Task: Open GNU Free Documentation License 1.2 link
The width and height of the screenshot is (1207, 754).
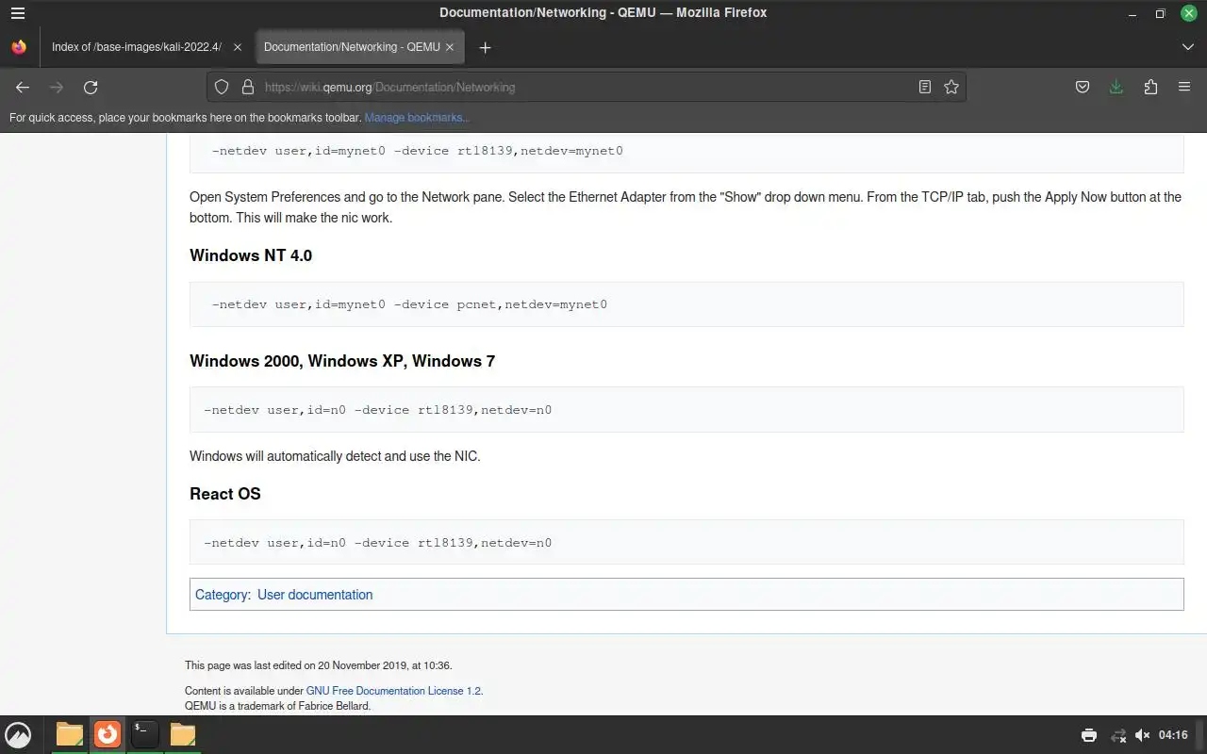Action: [394, 691]
